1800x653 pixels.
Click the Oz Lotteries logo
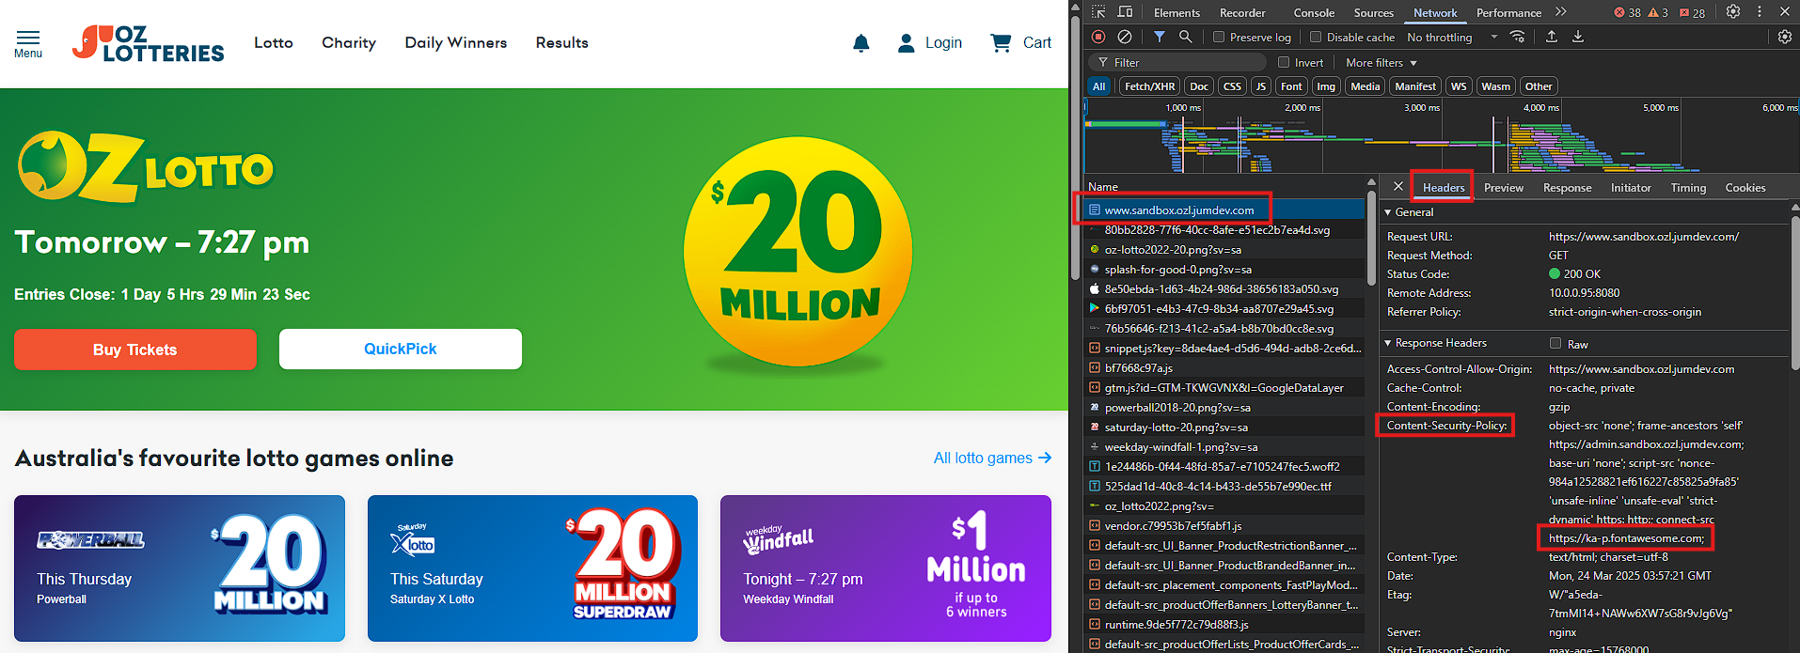(x=149, y=43)
